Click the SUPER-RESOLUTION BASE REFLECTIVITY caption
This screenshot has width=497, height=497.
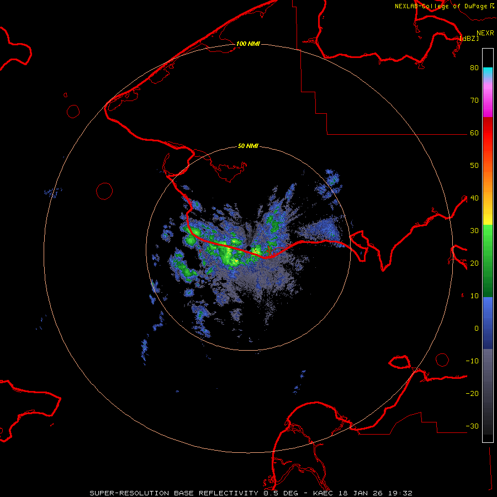click(x=174, y=493)
